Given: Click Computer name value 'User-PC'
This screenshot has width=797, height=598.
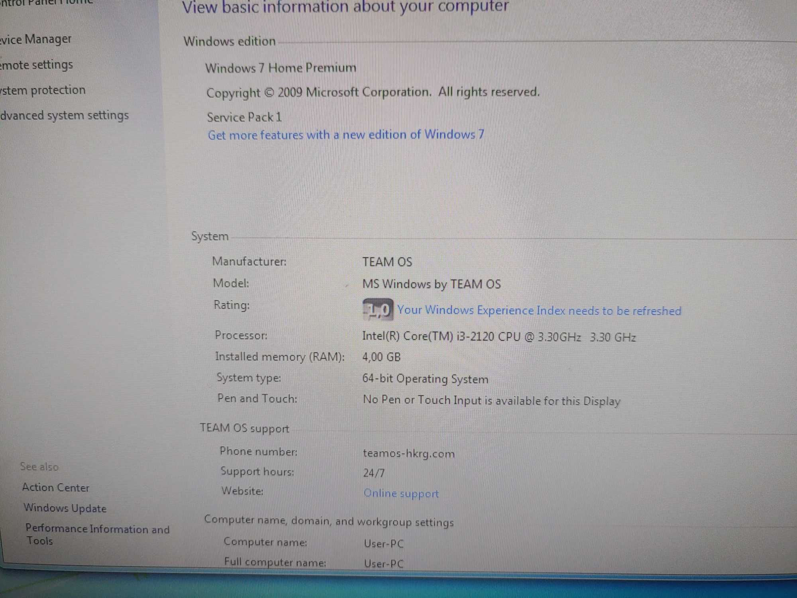Looking at the screenshot, I should click(384, 544).
